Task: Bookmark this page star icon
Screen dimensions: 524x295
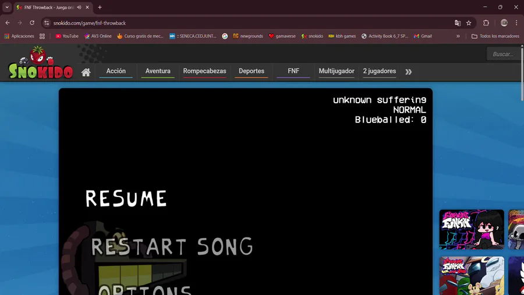Action: 469,23
